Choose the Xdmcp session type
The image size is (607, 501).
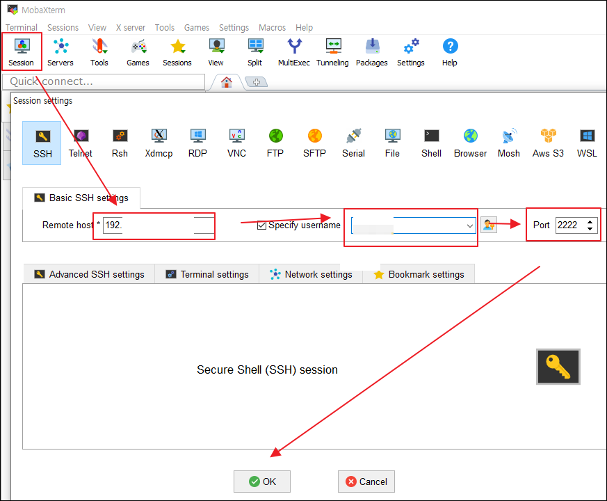pos(159,143)
